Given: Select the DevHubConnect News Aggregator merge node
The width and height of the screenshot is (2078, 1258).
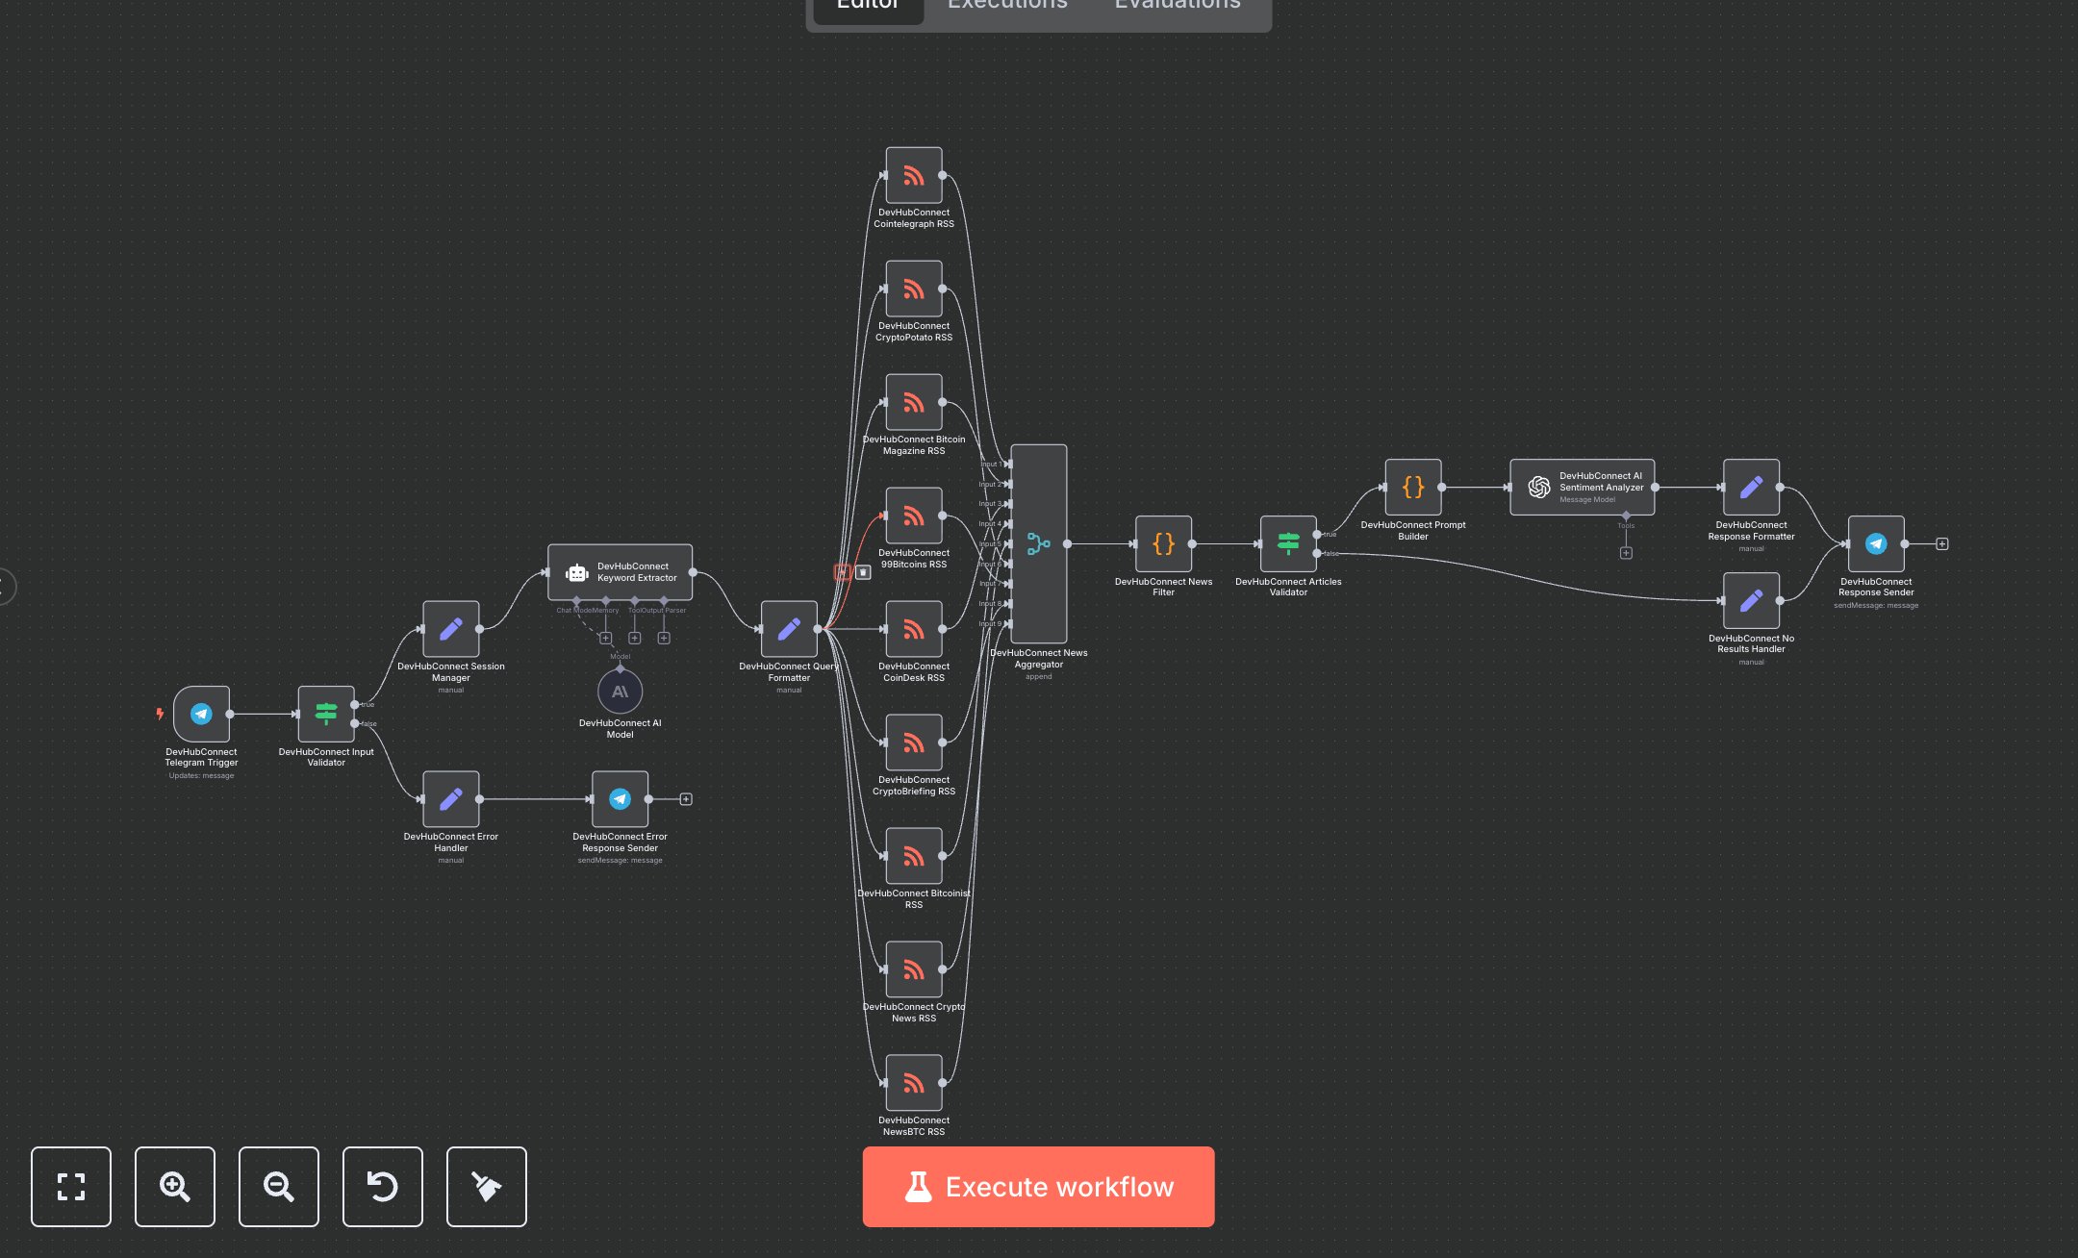Looking at the screenshot, I should [1038, 543].
